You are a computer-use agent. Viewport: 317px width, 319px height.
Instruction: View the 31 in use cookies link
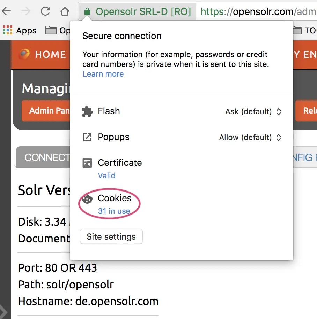114,211
